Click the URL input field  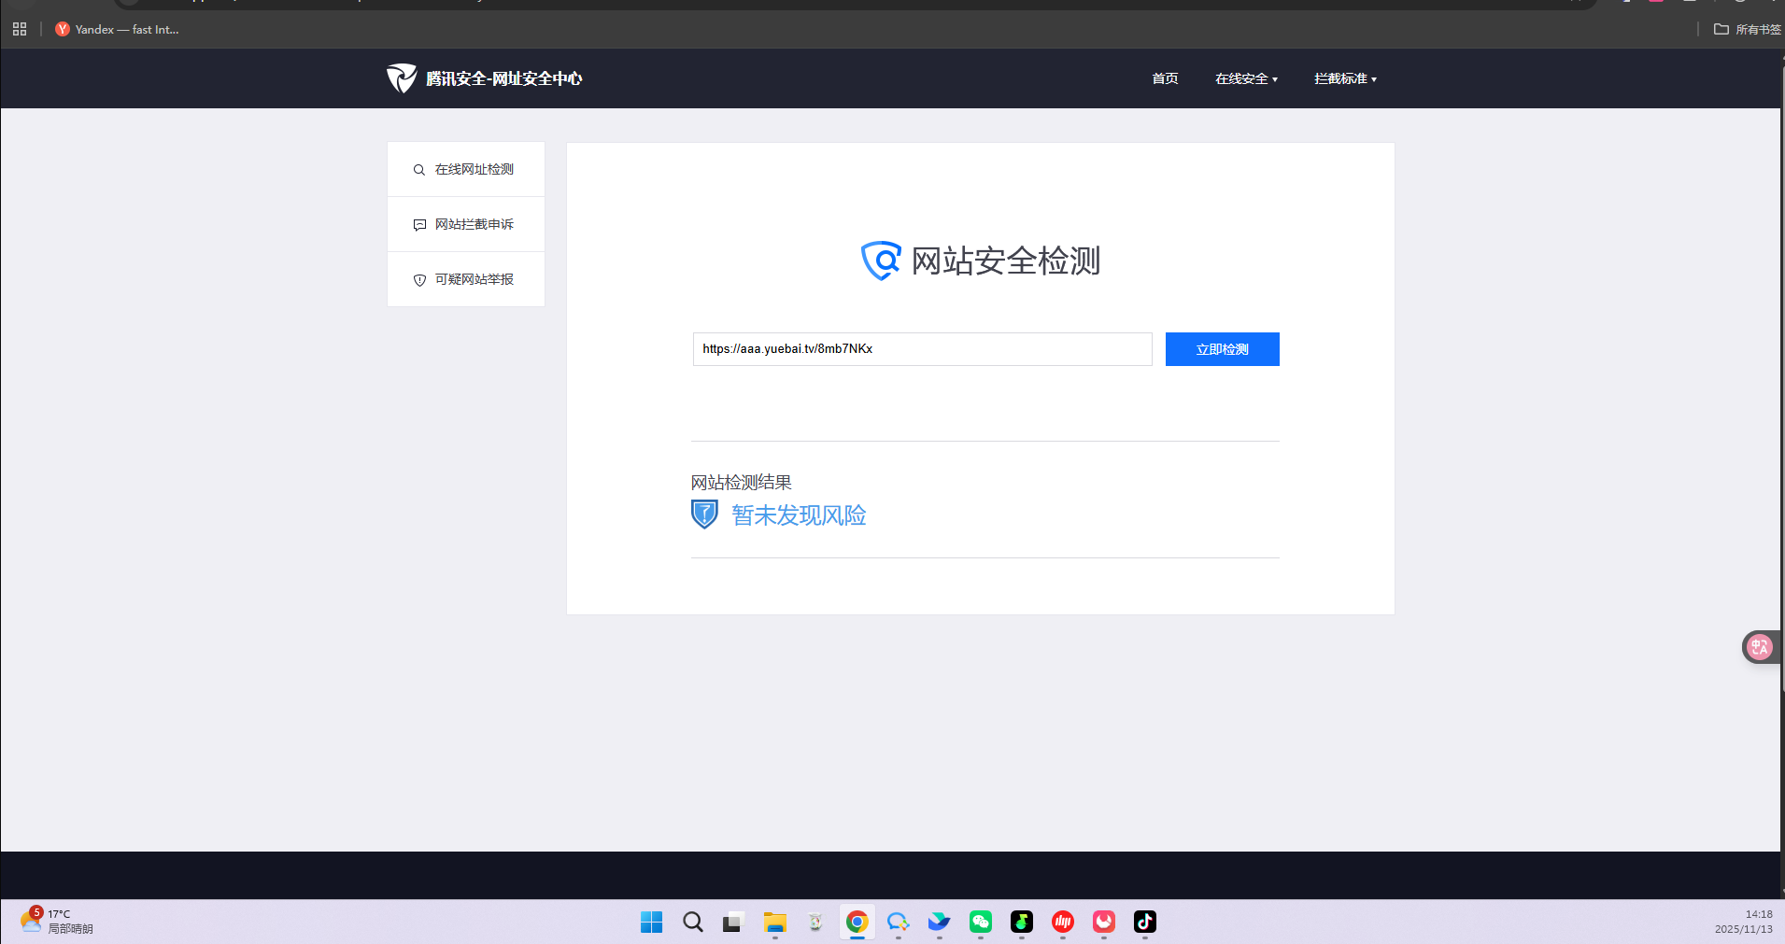tap(922, 349)
